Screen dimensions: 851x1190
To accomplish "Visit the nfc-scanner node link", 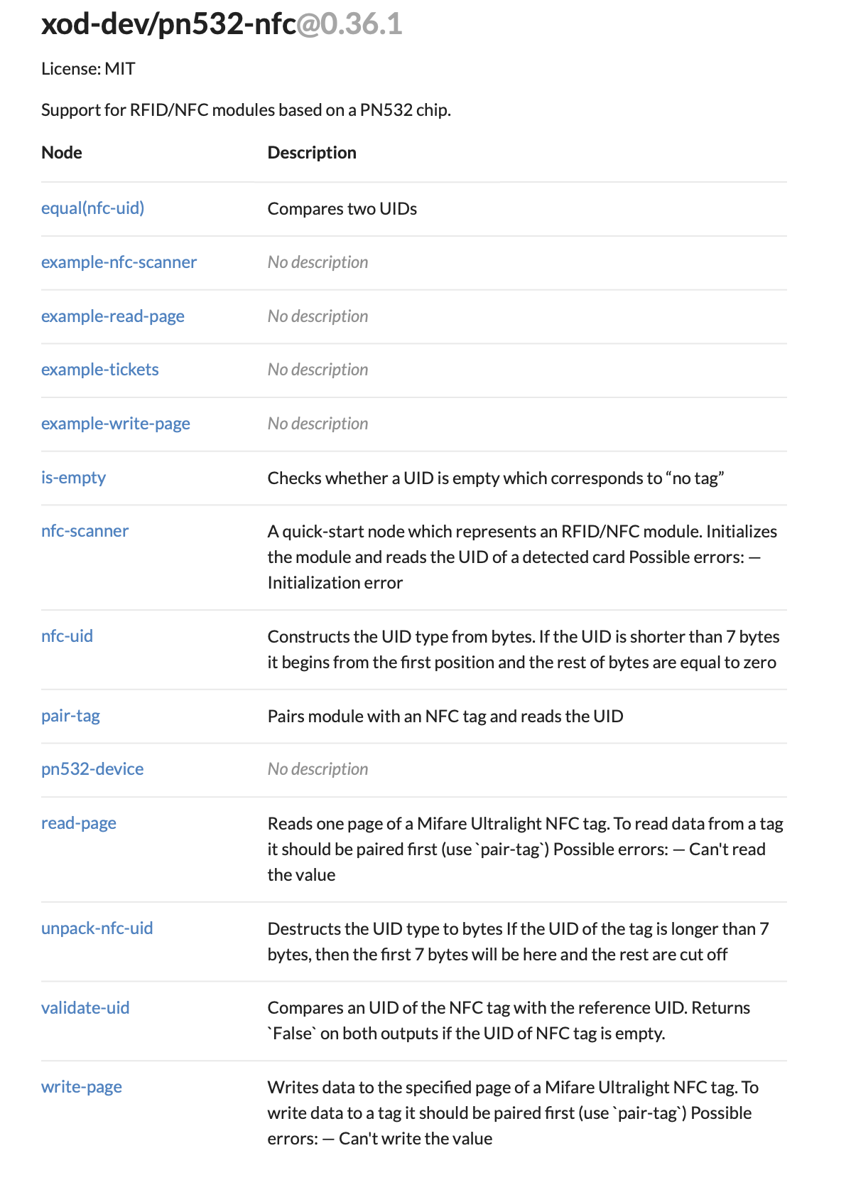I will tap(85, 531).
